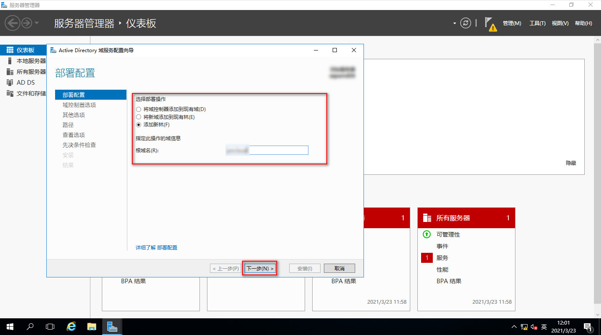
Task: Open 事件 in 所有服务器 tile
Action: 442,246
